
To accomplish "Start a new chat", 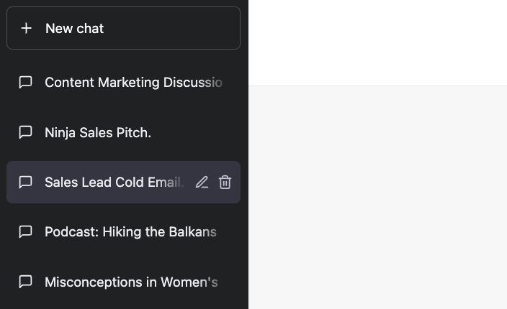I will (x=123, y=28).
